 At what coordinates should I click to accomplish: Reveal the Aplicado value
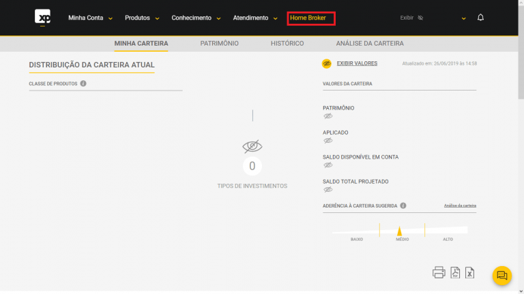[x=327, y=140]
